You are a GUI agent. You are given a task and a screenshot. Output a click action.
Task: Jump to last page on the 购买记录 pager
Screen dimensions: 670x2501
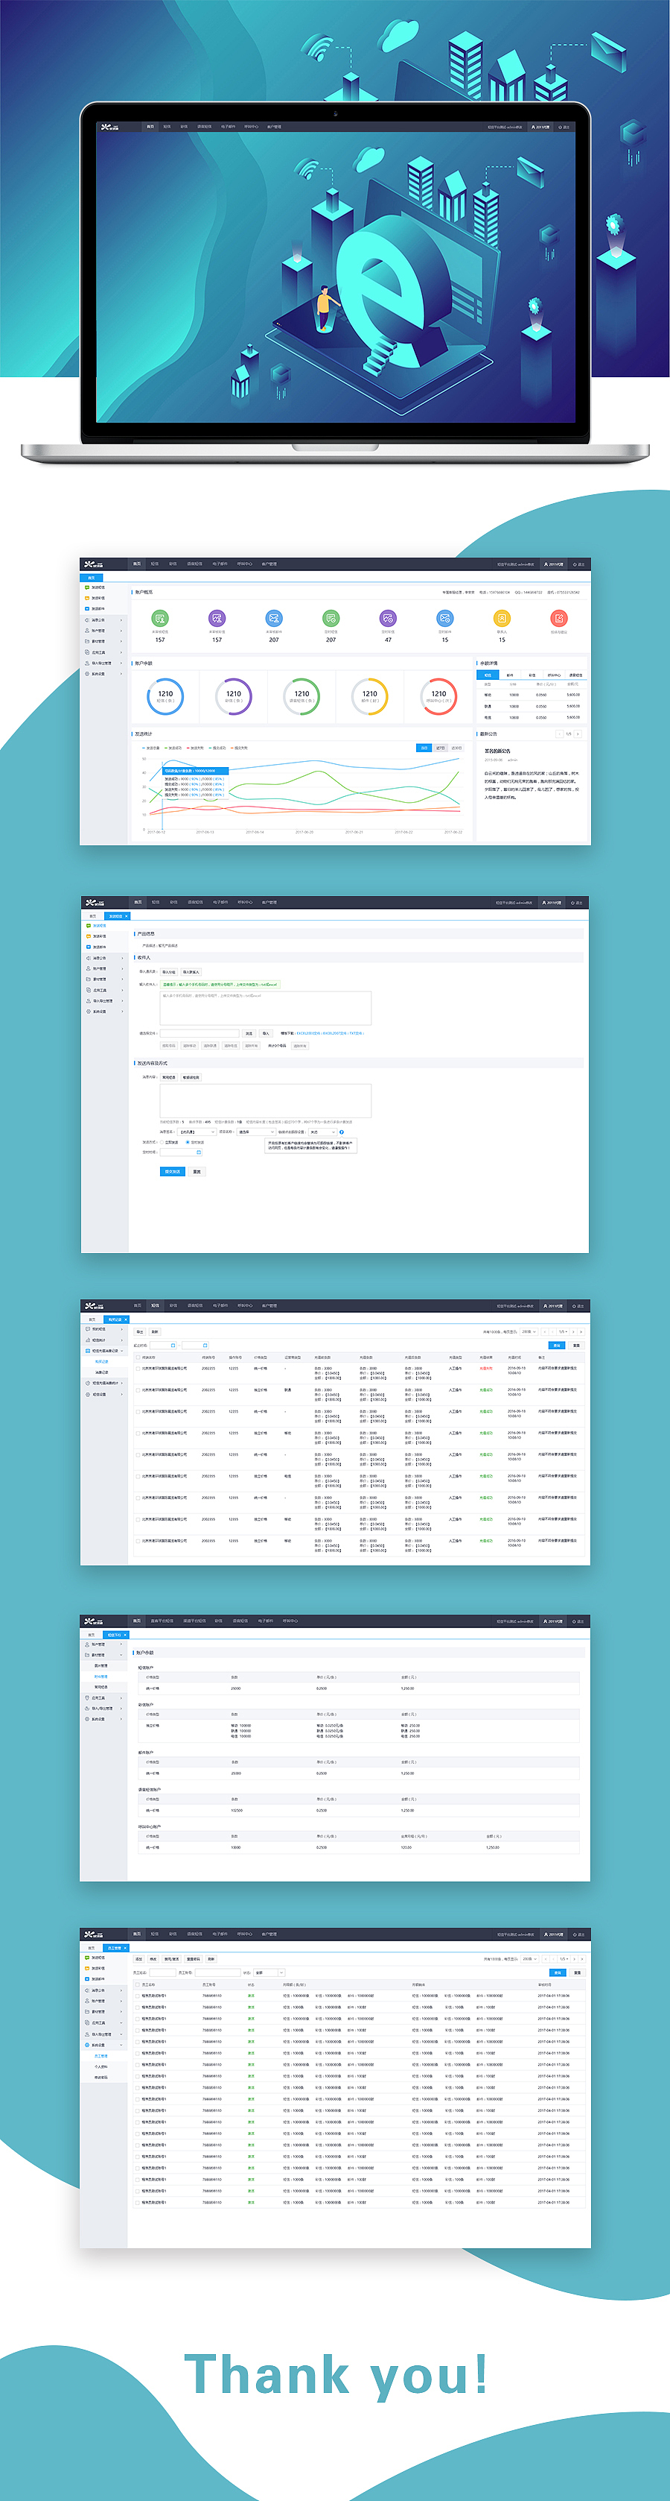click(x=581, y=1332)
